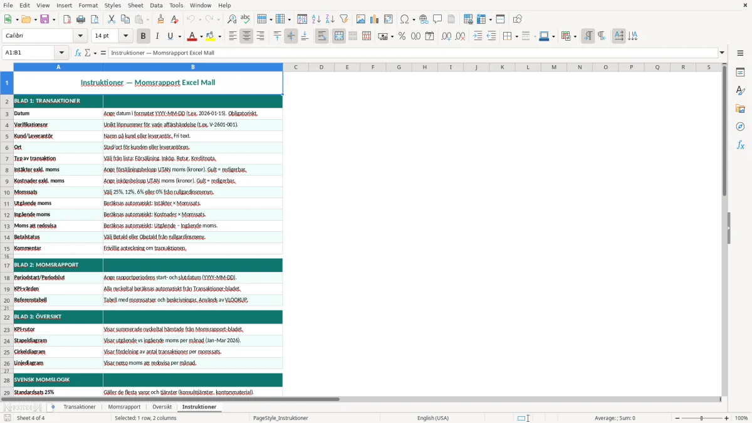The height and width of the screenshot is (423, 752).
Task: Click Add Decimal Place icon
Action: [x=446, y=36]
